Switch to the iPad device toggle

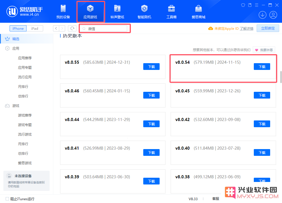tap(35, 28)
